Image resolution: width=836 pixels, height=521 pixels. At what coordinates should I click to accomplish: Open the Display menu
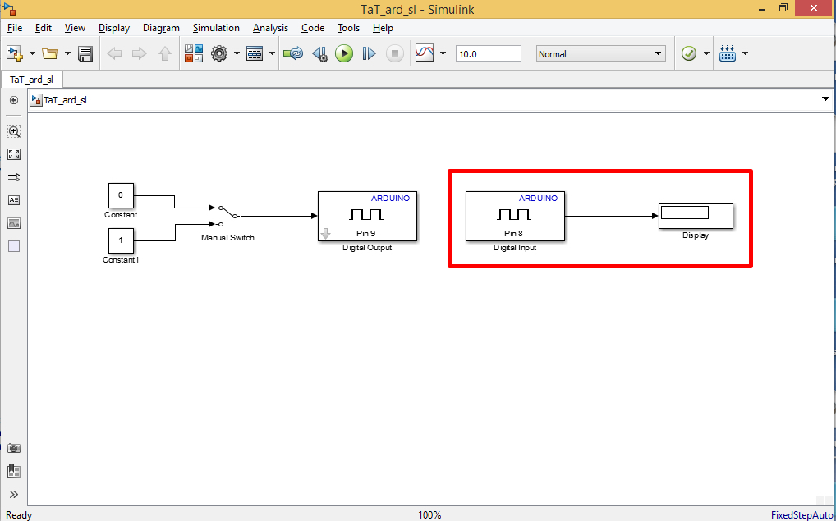click(114, 28)
